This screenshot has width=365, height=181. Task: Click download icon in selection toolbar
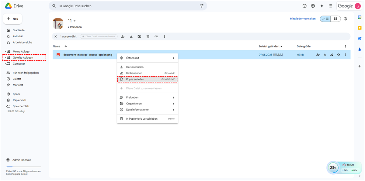coord(131,36)
